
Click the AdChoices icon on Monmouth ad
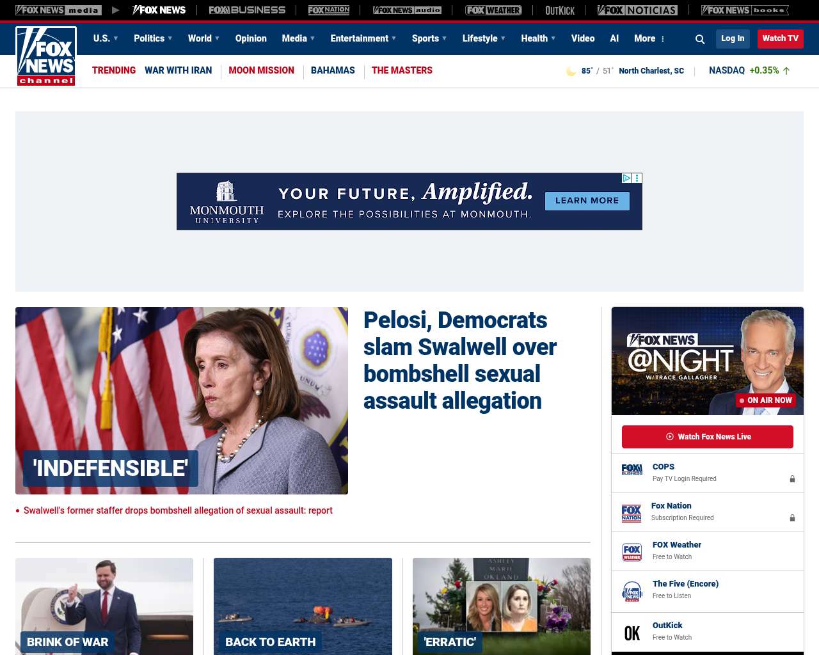(x=627, y=178)
